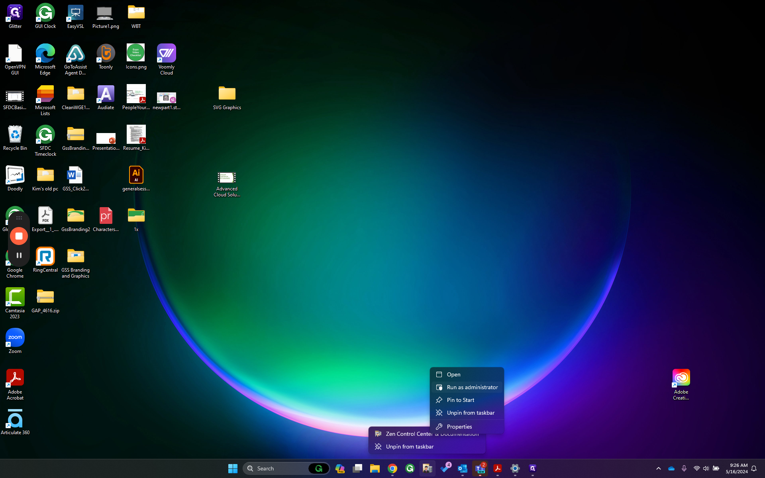Click the battery status tray icon
This screenshot has height=478, width=765.
click(x=716, y=468)
